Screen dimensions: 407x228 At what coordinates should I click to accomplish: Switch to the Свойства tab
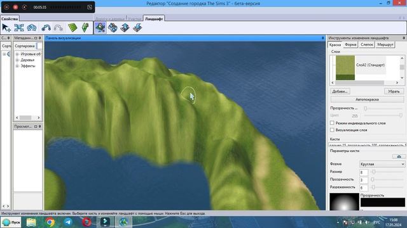pos(10,18)
